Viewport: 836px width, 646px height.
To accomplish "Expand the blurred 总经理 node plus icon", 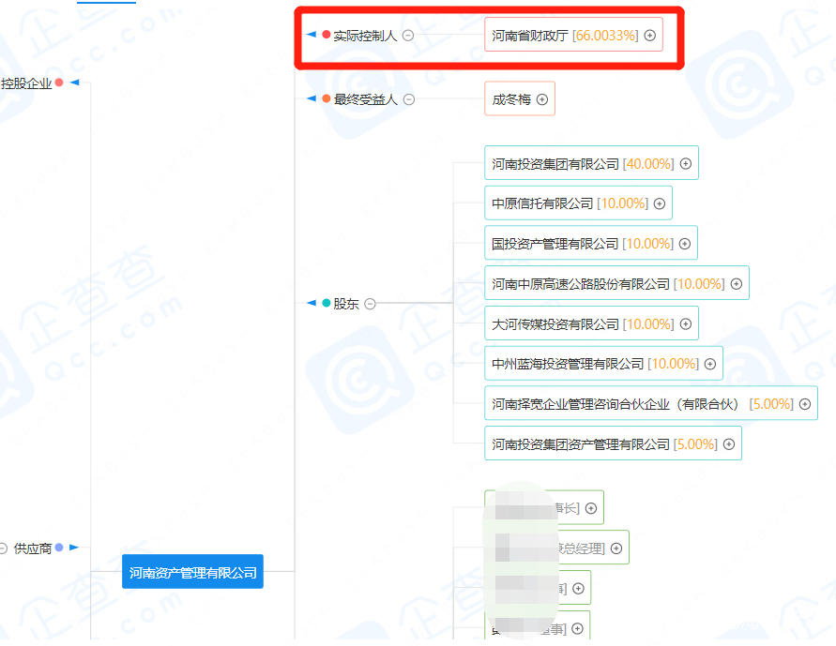I will point(616,548).
